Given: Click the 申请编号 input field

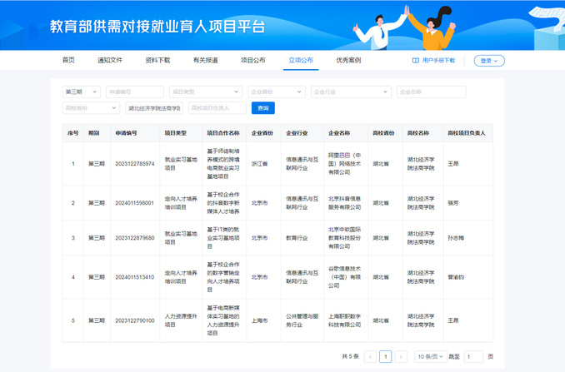Looking at the screenshot, I should (x=135, y=92).
